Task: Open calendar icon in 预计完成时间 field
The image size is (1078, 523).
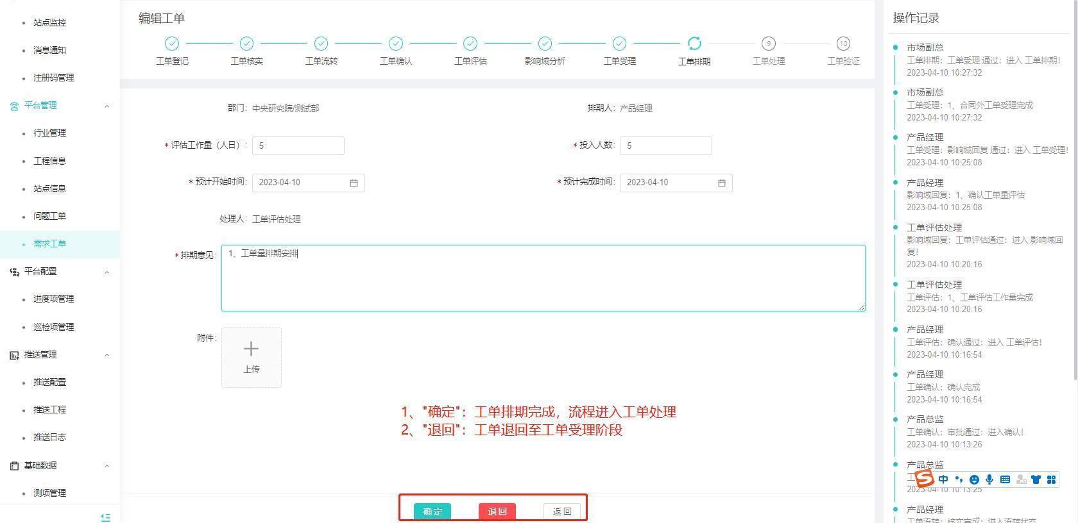Action: coord(721,183)
